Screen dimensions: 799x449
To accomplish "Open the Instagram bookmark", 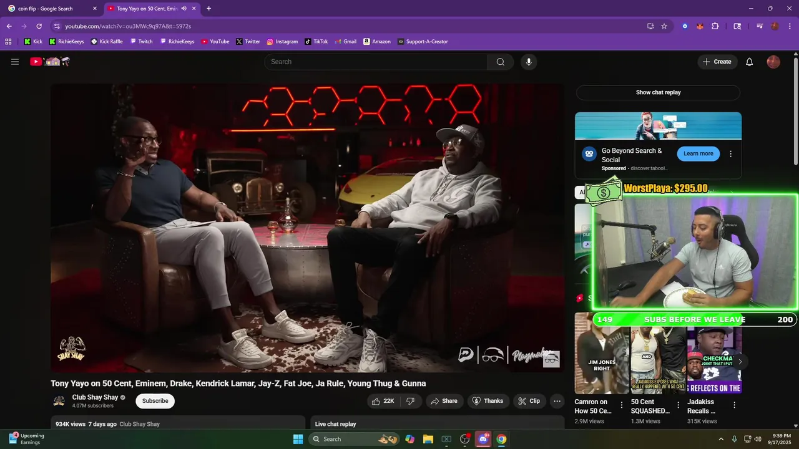I will click(282, 42).
